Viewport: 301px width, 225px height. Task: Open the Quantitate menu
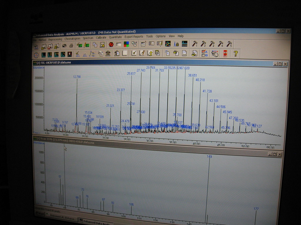[x=115, y=37]
